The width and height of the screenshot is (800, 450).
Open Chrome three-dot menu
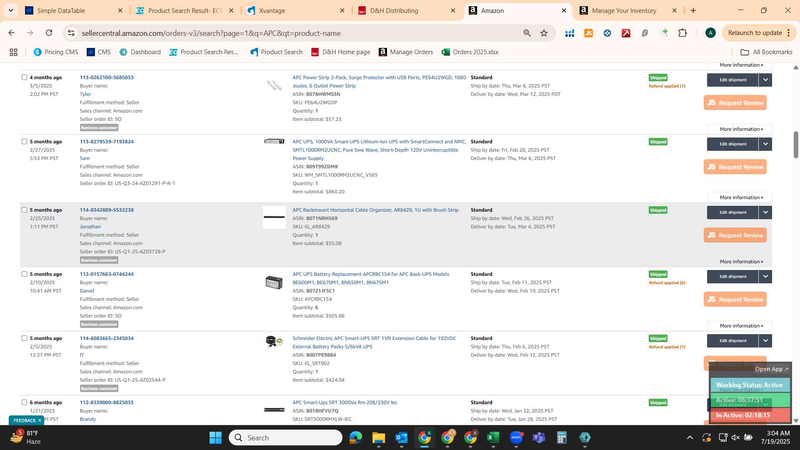click(789, 33)
